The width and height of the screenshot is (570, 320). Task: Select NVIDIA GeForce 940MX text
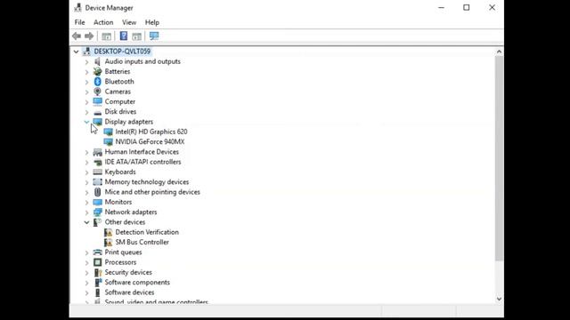pyautogui.click(x=150, y=142)
